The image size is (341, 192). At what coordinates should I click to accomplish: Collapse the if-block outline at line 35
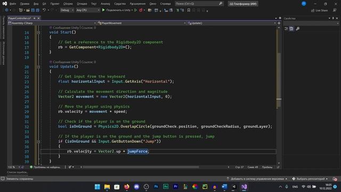[38, 142]
